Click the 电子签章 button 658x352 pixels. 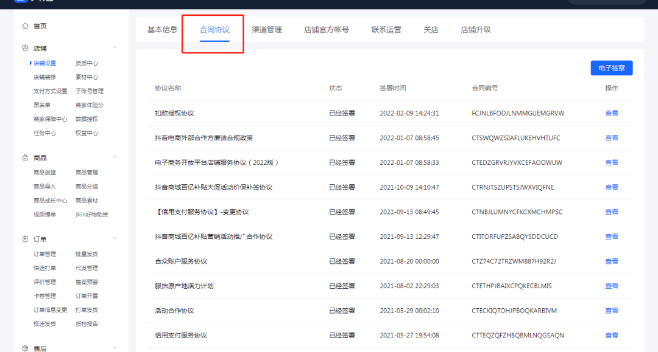click(612, 68)
